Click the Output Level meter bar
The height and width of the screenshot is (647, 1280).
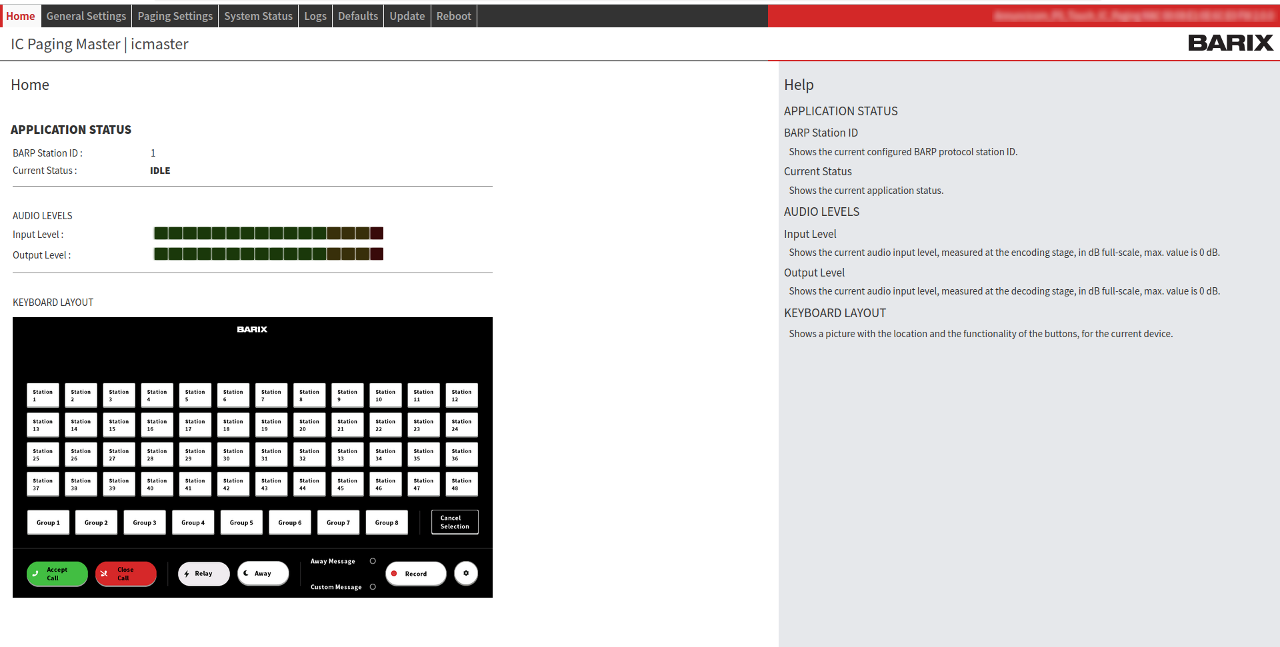(x=268, y=254)
